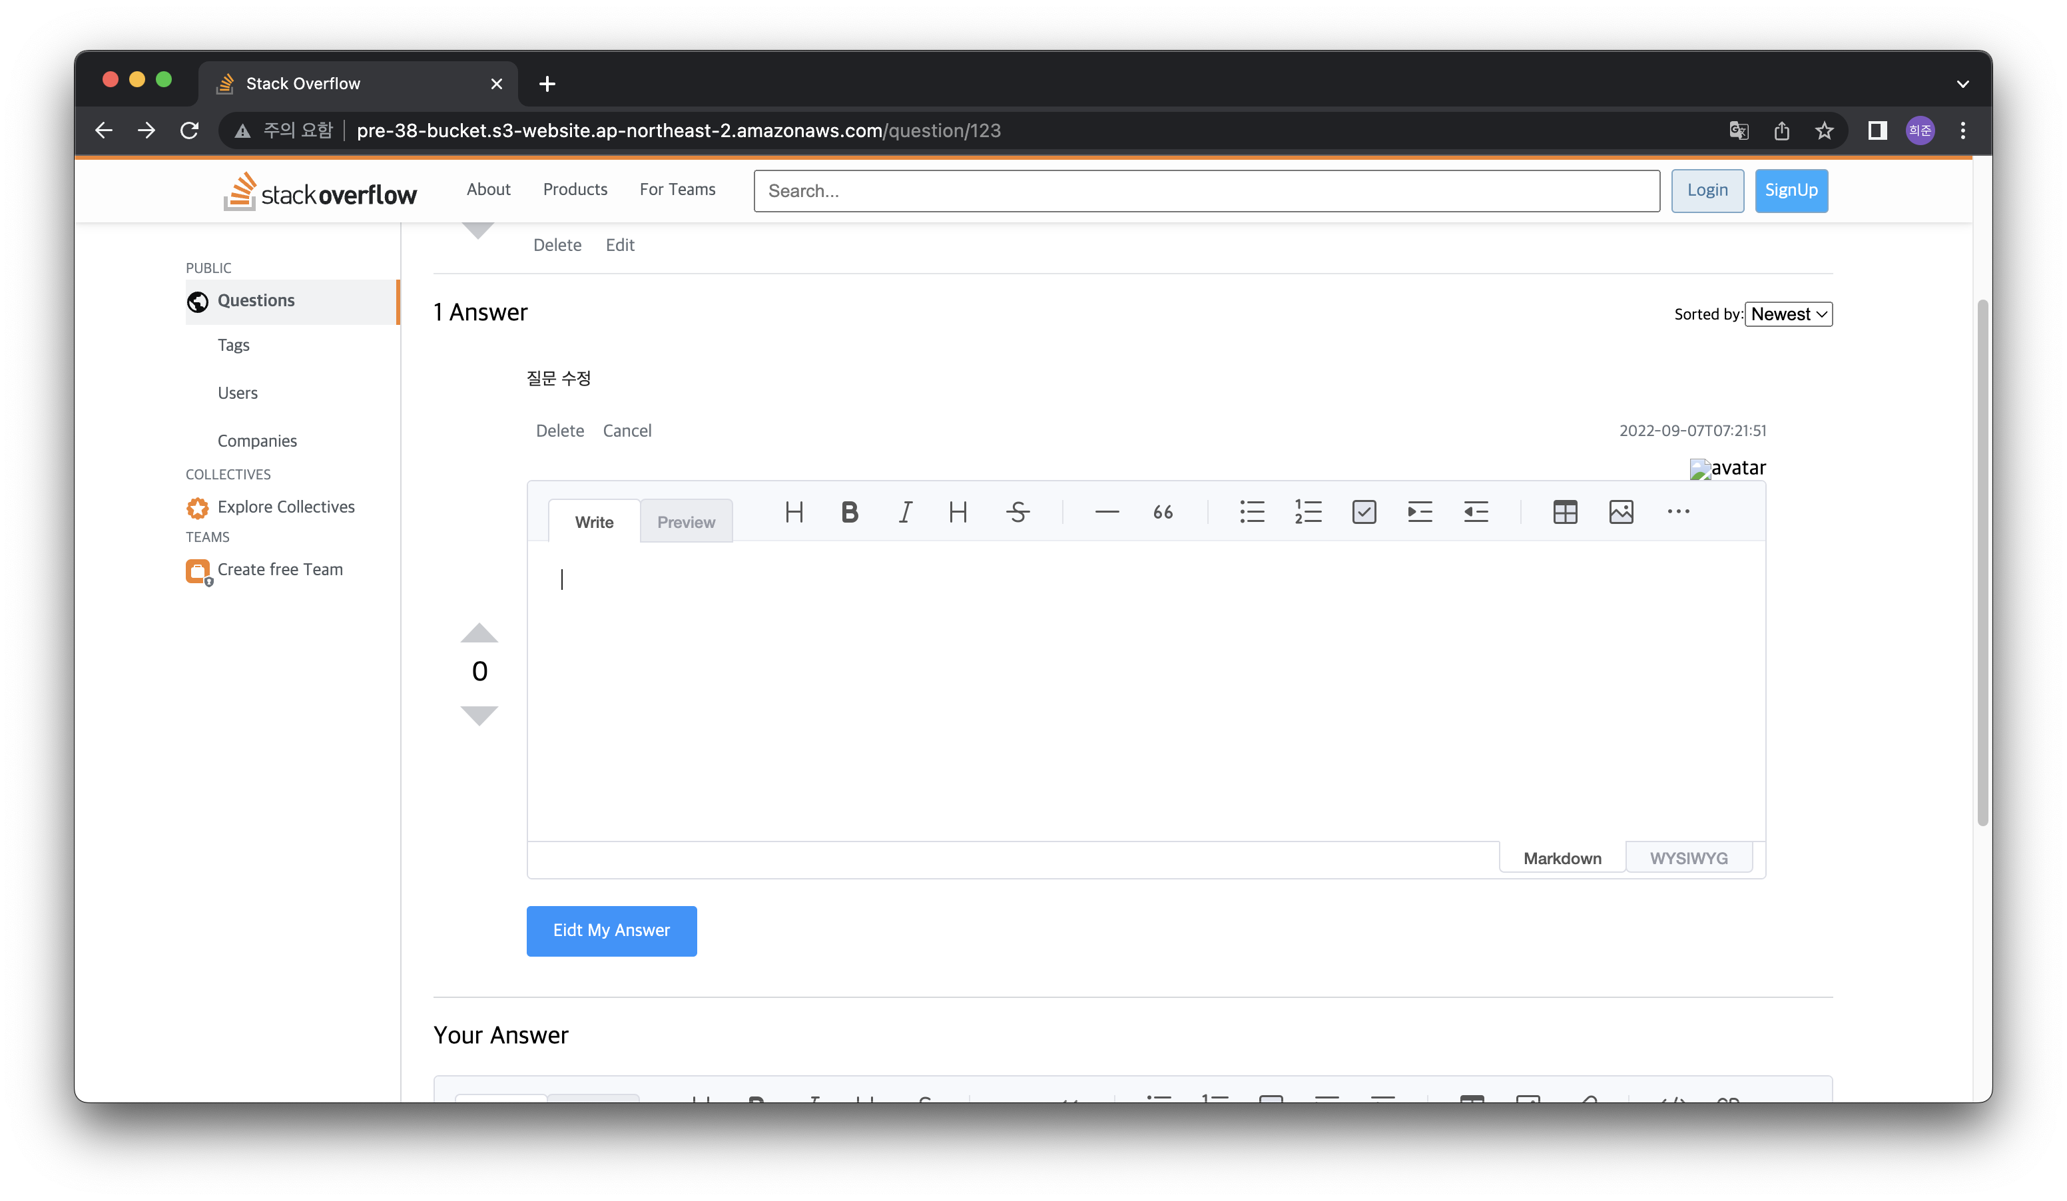
Task: Click the Search input field
Action: [x=1206, y=191]
